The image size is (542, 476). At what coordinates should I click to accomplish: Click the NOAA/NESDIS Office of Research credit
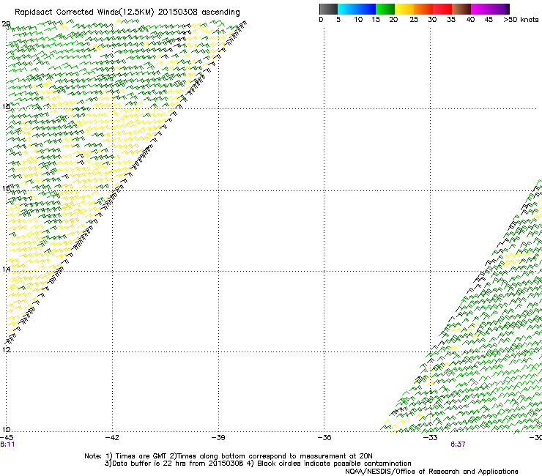point(431,472)
